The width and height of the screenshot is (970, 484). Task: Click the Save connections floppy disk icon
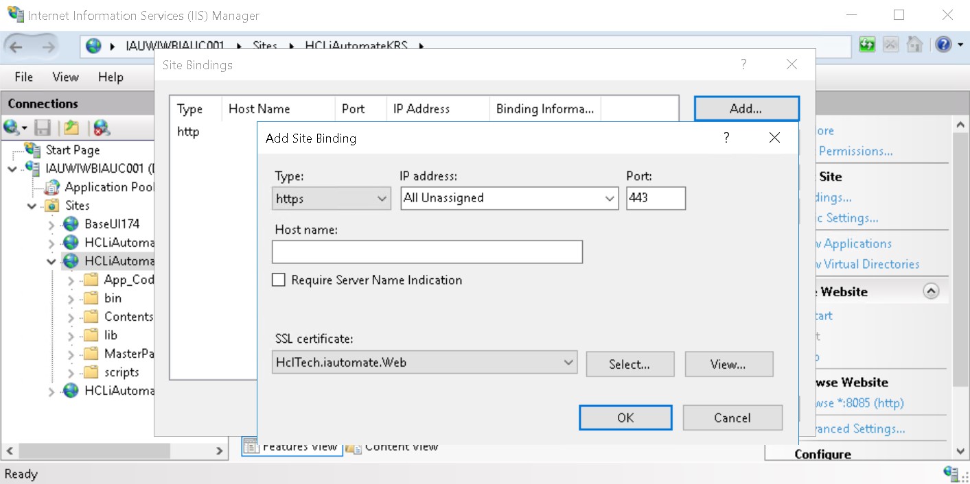point(43,128)
